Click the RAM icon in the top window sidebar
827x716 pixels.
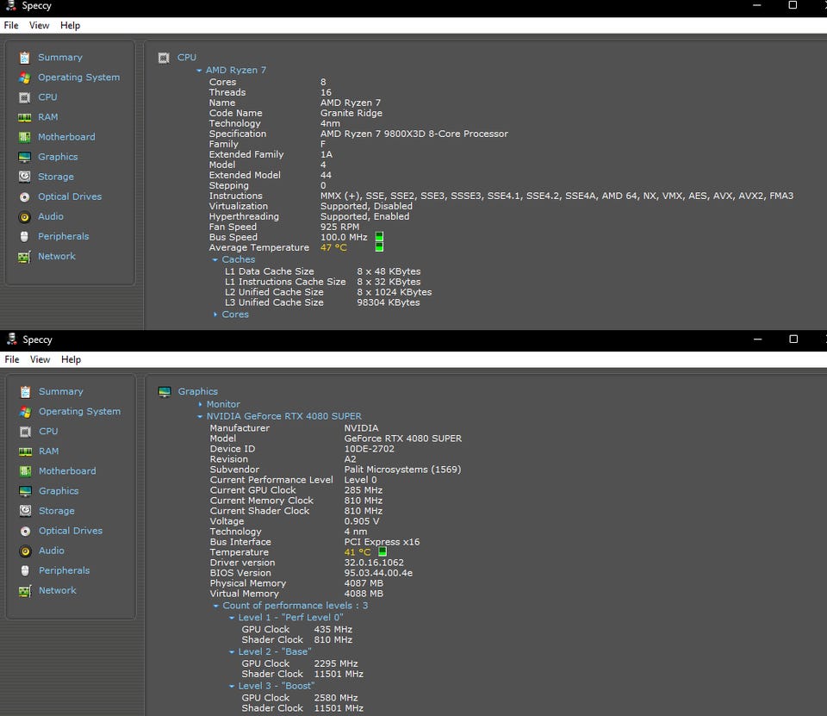(24, 117)
